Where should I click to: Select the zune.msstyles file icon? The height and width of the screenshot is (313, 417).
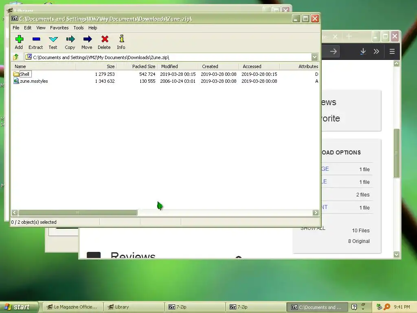tap(16, 81)
